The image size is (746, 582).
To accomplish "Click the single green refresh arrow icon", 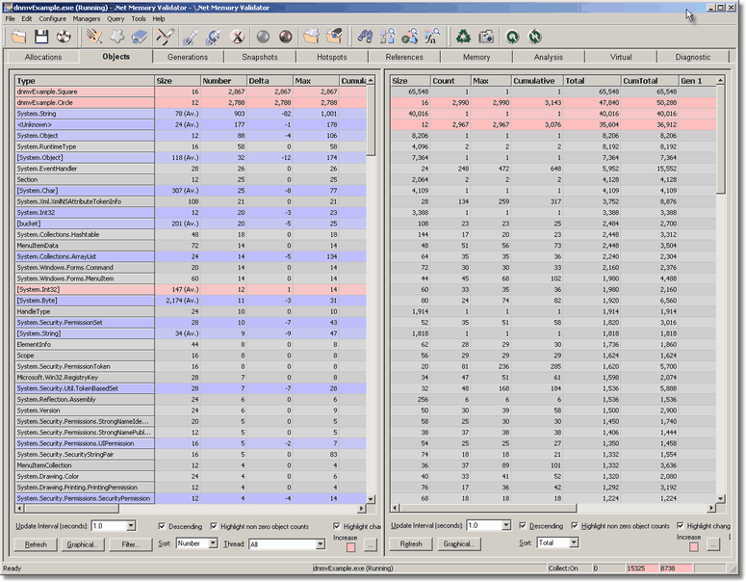I will point(512,37).
